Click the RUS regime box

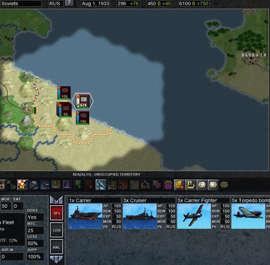pos(56,3)
